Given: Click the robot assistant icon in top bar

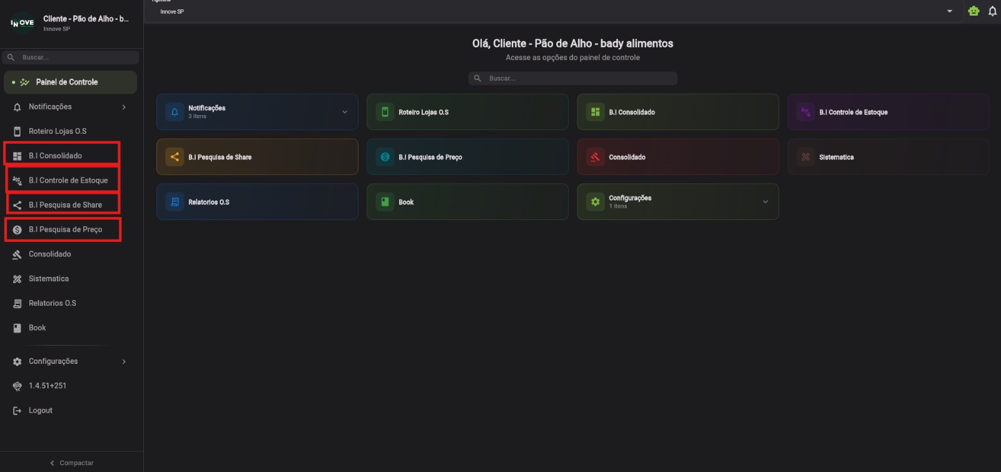Looking at the screenshot, I should point(973,11).
